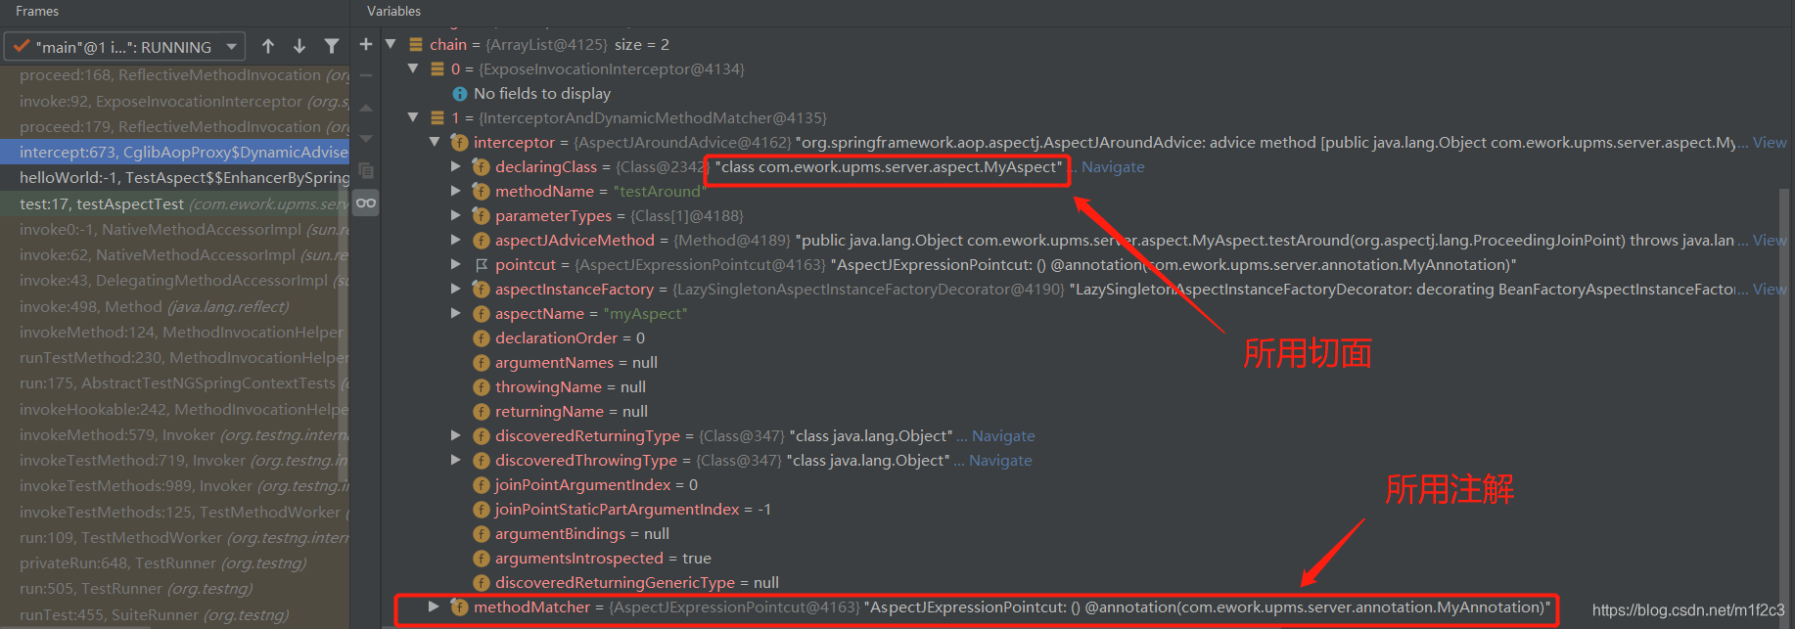Select the No fields to display info icon
This screenshot has height=629, width=1795.
[460, 93]
